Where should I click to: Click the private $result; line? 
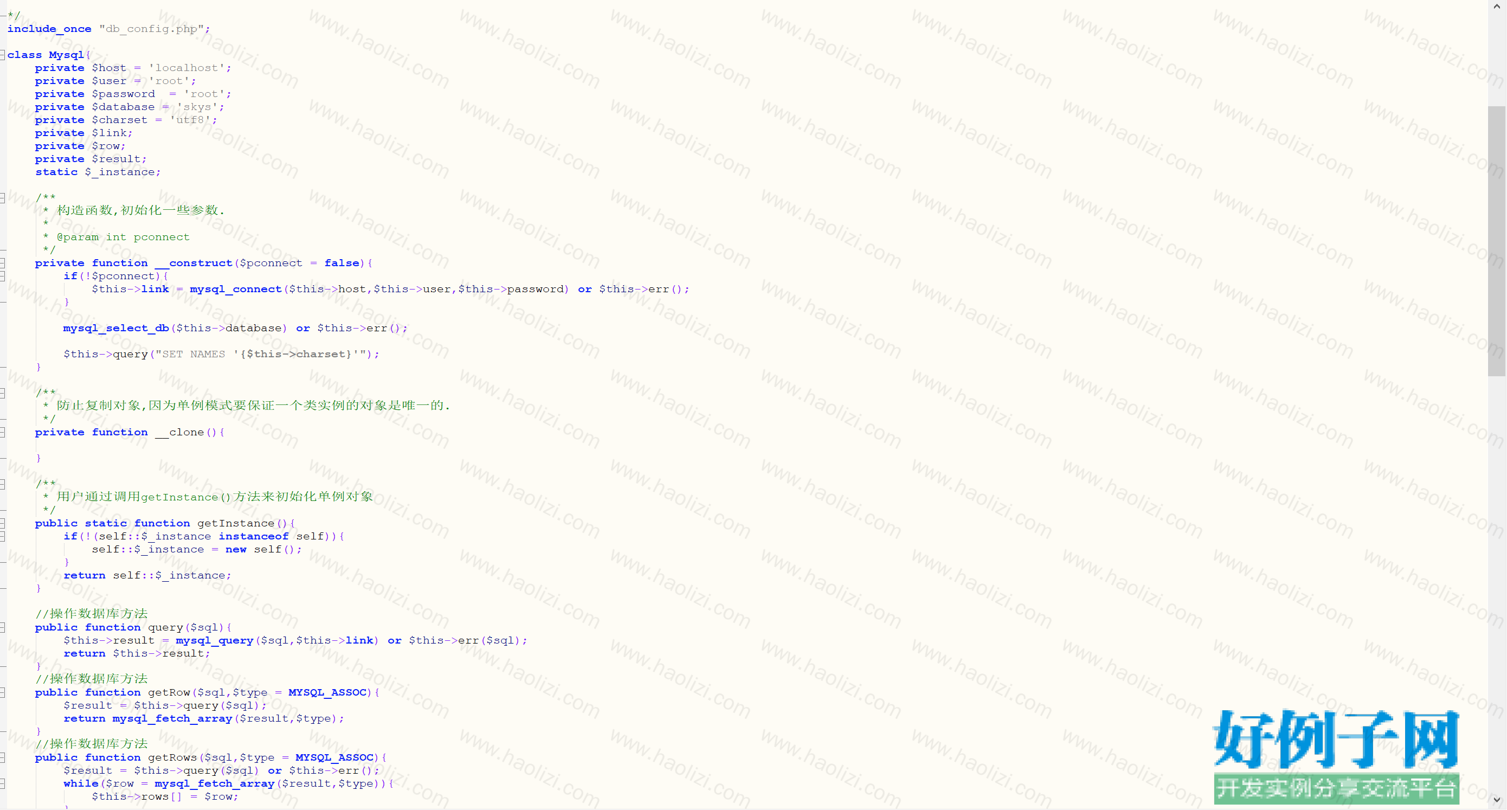tap(91, 159)
